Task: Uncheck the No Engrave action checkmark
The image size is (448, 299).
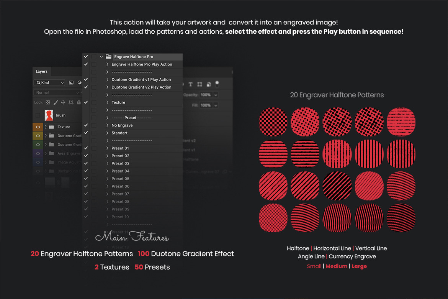Action: tap(86, 125)
